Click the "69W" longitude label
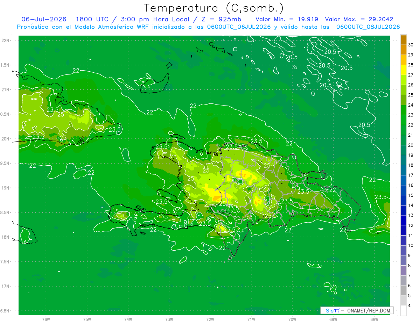Screen dimensions: 420x324 click(x=333, y=319)
